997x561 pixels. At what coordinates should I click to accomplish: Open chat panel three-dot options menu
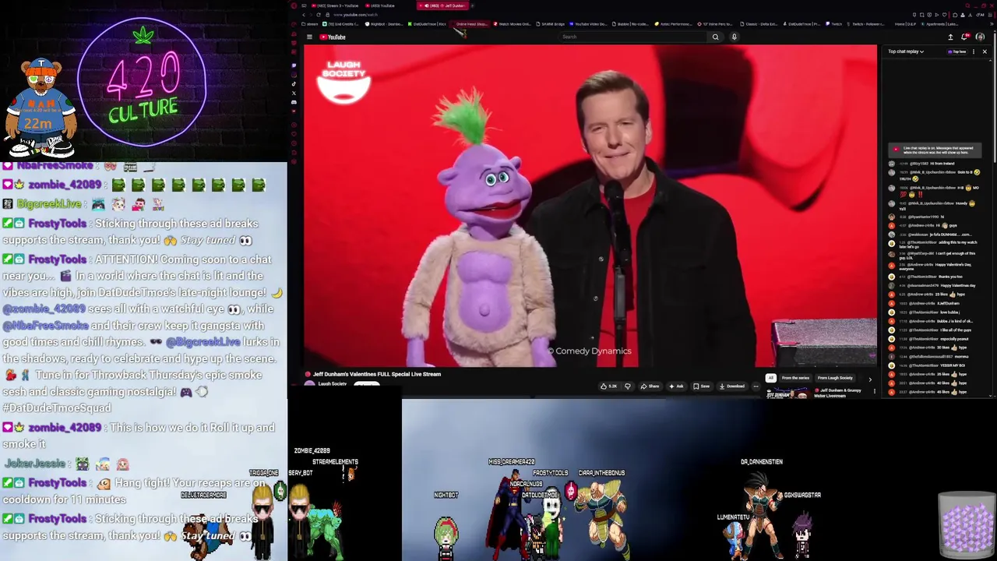pos(973,51)
